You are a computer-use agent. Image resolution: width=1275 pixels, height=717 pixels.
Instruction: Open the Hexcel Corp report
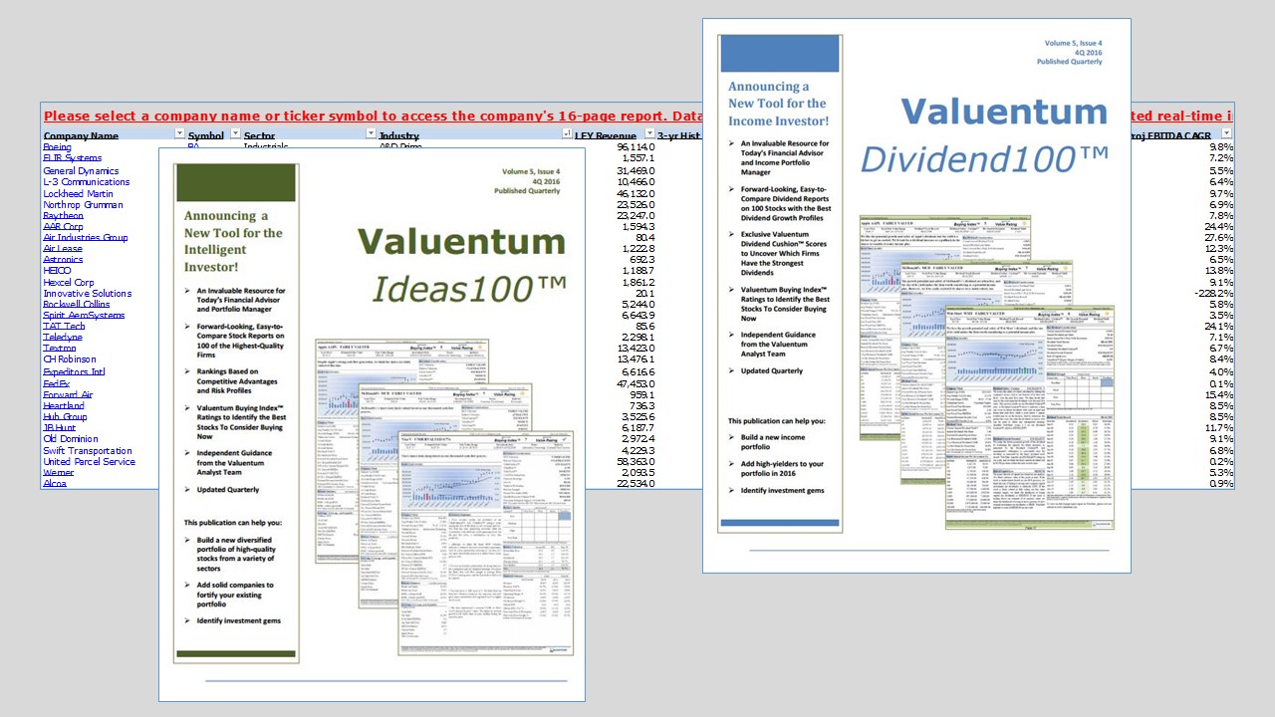point(69,282)
